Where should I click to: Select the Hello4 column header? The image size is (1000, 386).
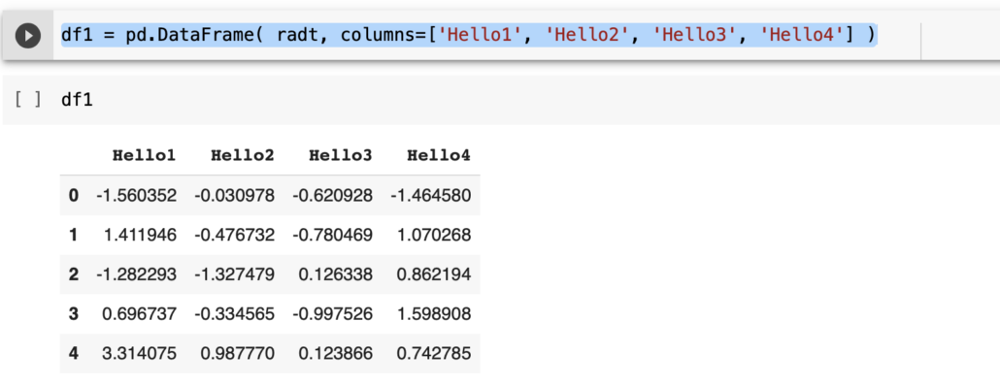pyautogui.click(x=439, y=155)
